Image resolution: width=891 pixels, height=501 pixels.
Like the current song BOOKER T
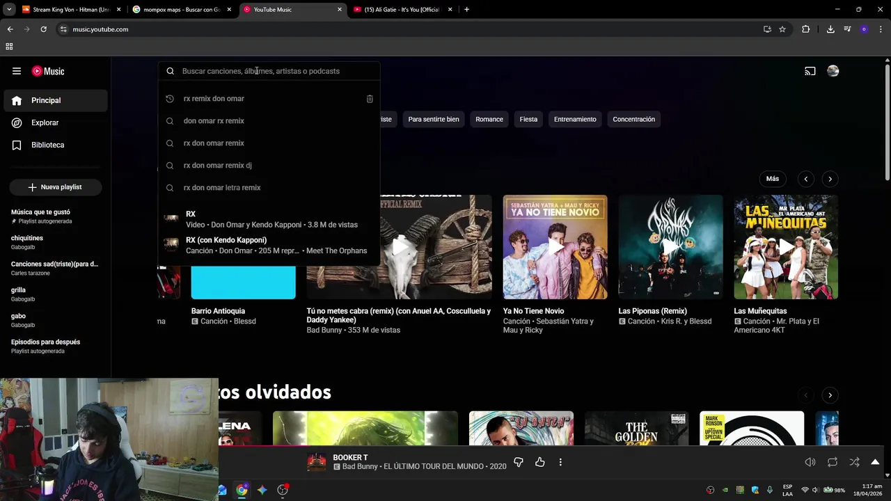tap(539, 462)
